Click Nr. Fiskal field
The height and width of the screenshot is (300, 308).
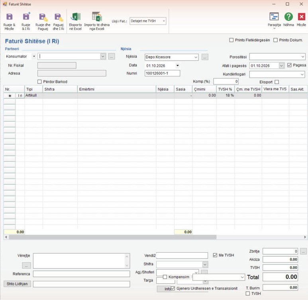[57, 65]
